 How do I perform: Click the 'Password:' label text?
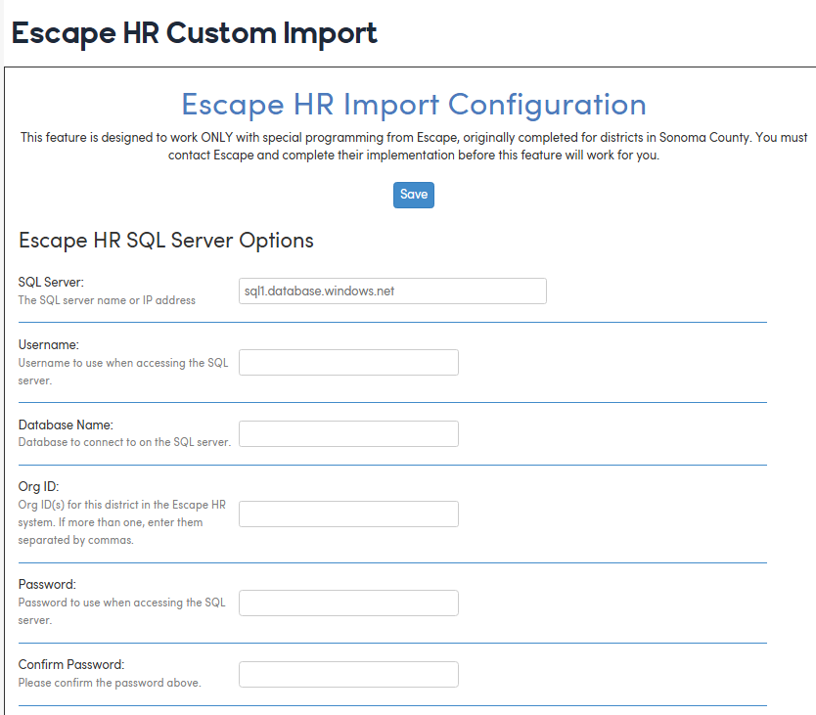click(47, 584)
